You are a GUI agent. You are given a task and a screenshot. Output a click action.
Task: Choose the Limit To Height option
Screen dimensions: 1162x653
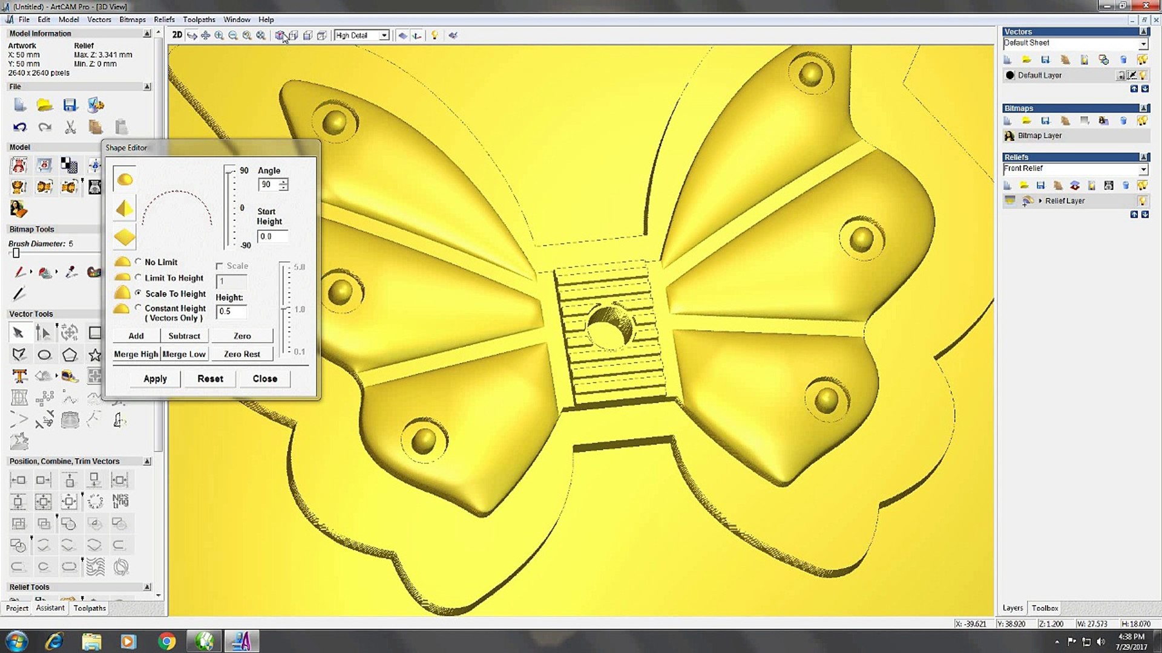pos(139,278)
